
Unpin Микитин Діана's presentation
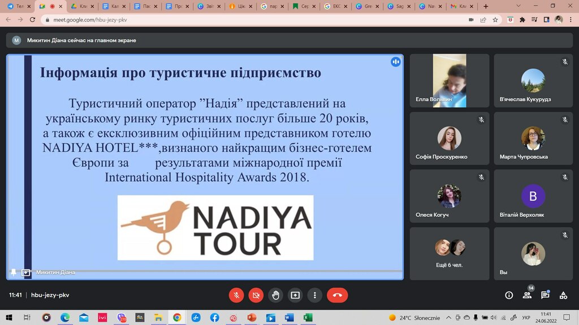point(14,273)
